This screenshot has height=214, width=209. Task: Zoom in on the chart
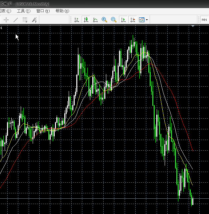click(104, 20)
